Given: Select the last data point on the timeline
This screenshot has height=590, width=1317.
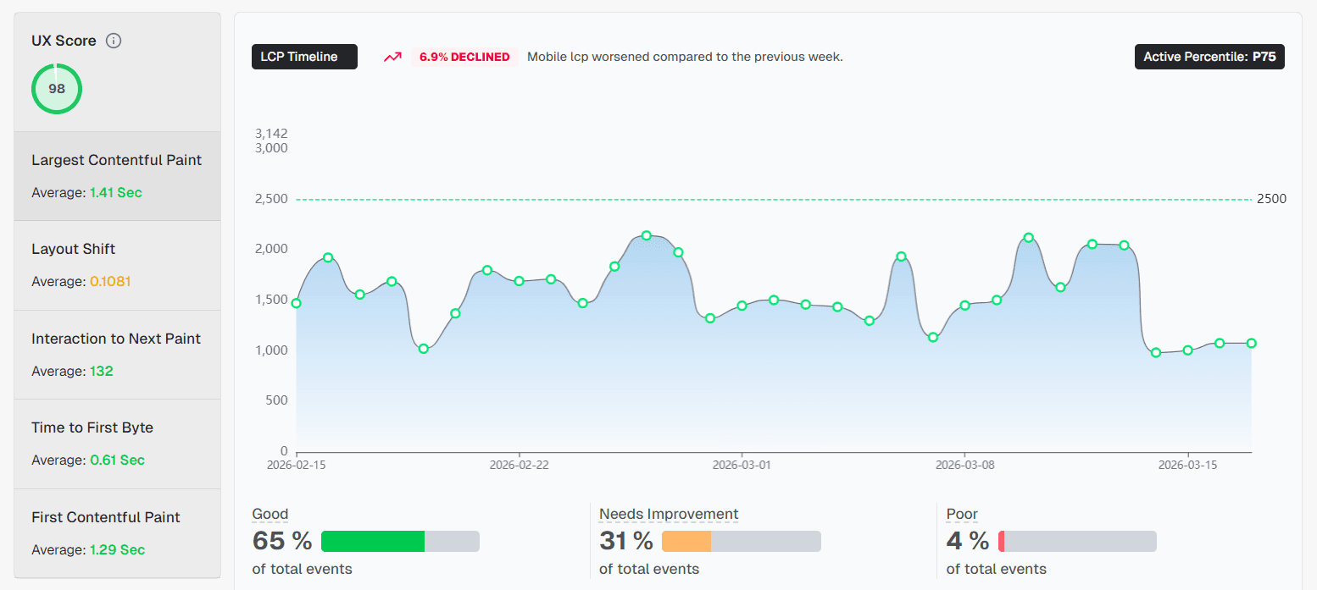Looking at the screenshot, I should (x=1252, y=343).
